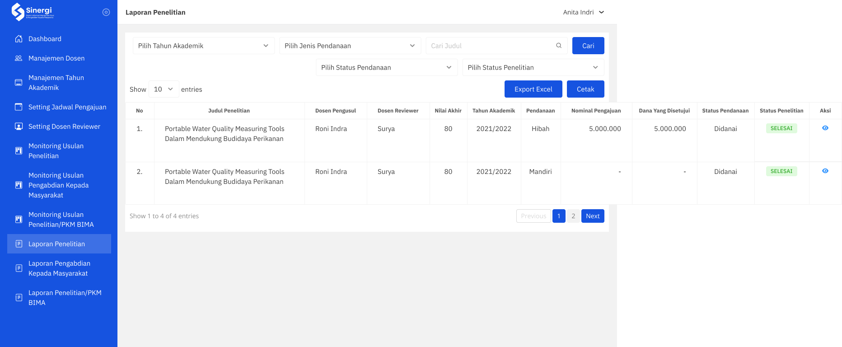Select page 1 in pagination

(559, 216)
